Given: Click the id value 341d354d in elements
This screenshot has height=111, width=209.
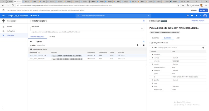Looking at the screenshot, I should coord(185,77).
